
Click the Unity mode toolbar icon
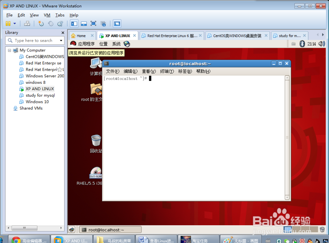click(x=103, y=23)
